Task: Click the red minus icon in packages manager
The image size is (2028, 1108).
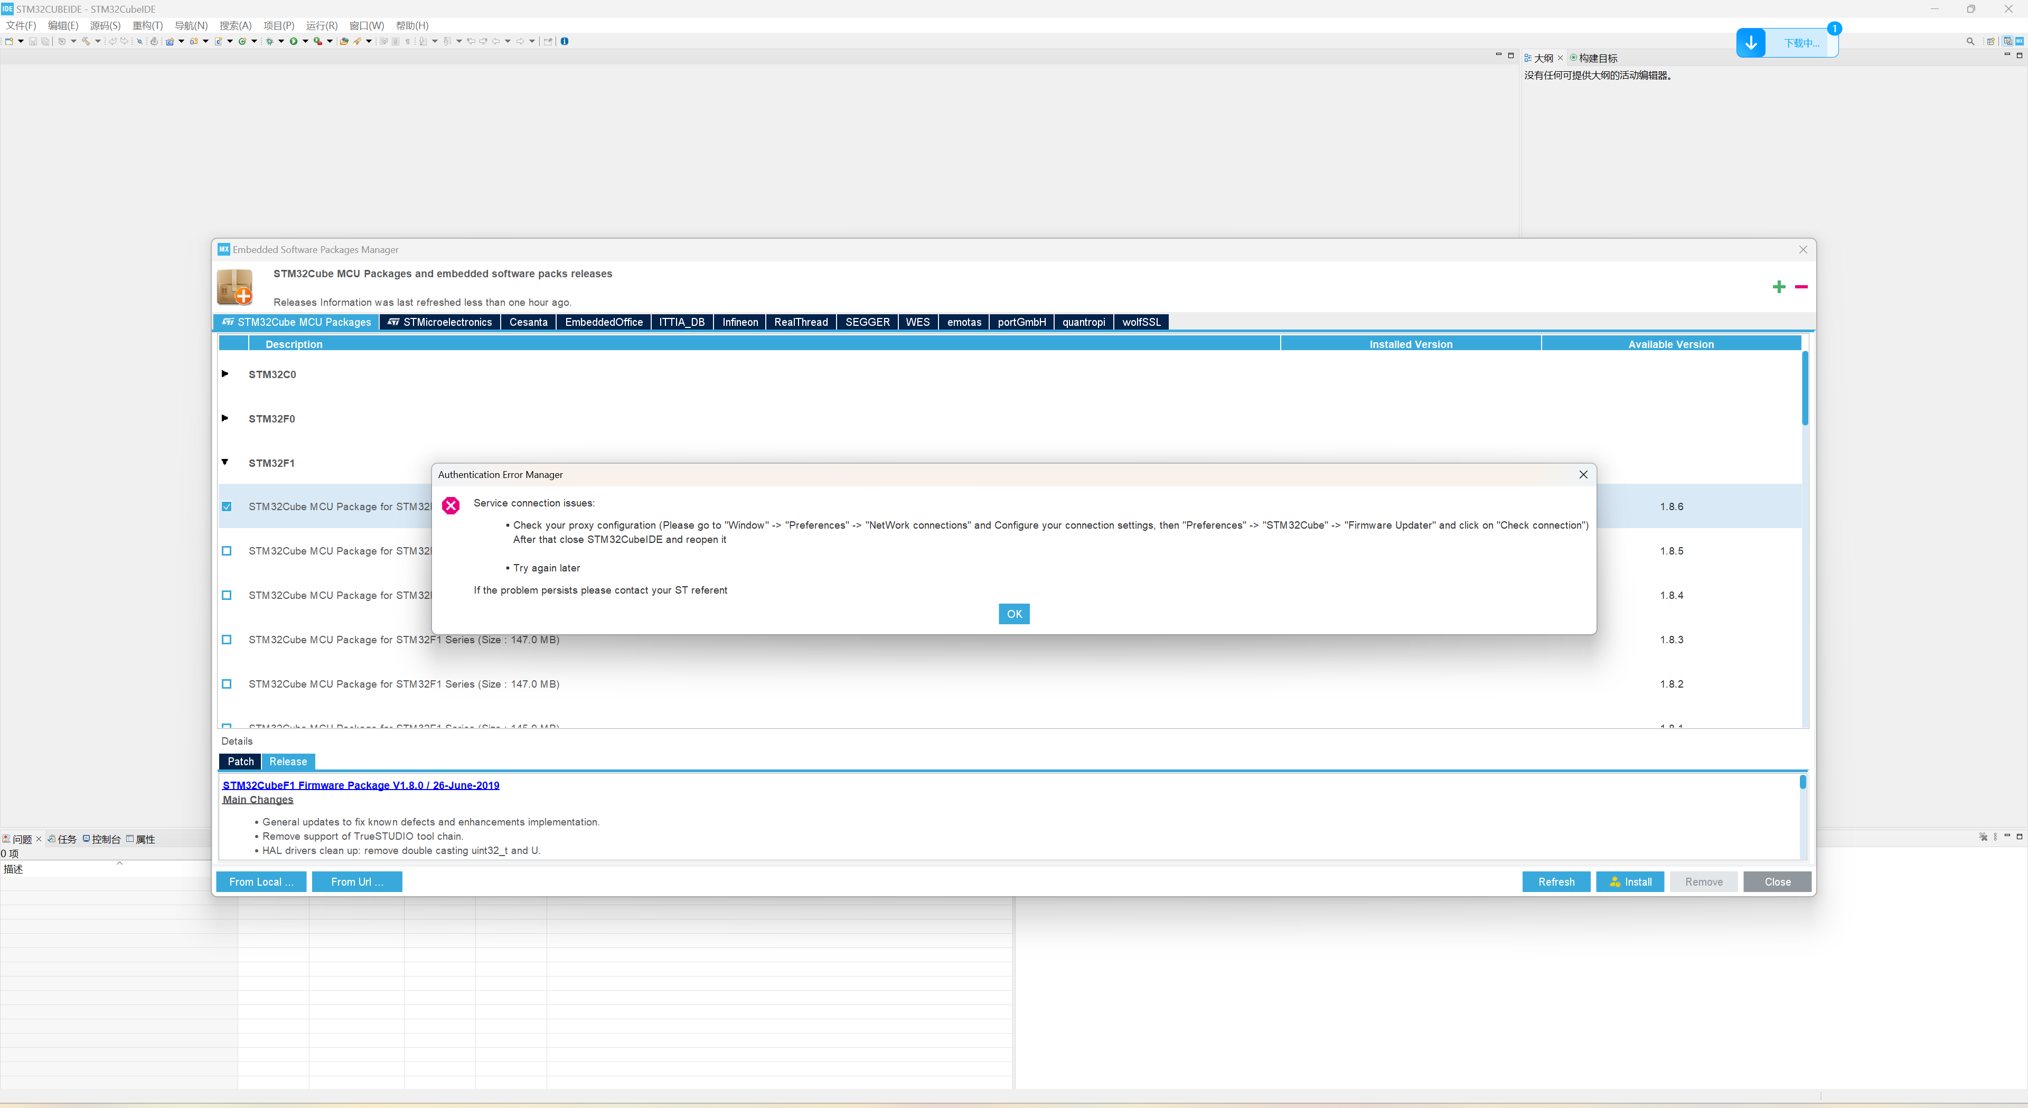Action: [x=1801, y=287]
